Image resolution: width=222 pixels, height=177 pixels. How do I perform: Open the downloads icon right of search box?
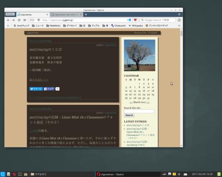179,20
